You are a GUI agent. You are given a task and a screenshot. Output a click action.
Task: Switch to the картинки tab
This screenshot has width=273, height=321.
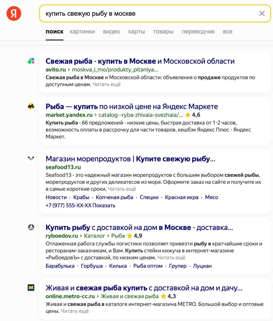click(x=82, y=32)
